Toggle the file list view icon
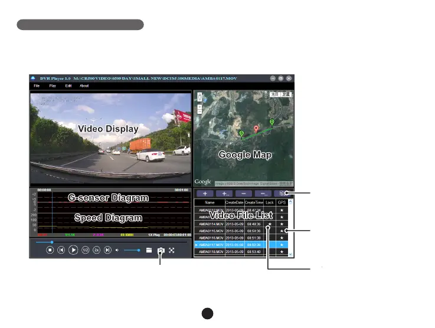The image size is (435, 328). [x=282, y=193]
